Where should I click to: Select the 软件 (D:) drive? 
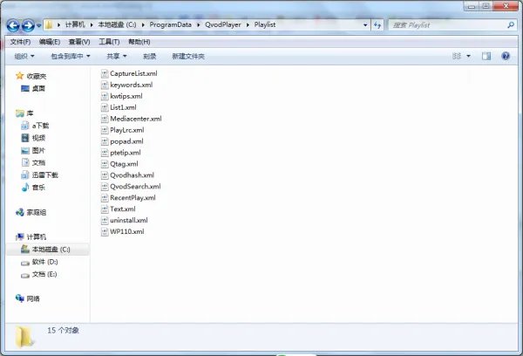point(44,262)
